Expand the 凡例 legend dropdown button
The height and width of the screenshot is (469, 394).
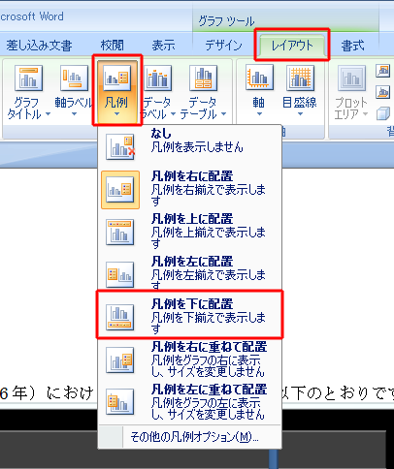coord(117,90)
